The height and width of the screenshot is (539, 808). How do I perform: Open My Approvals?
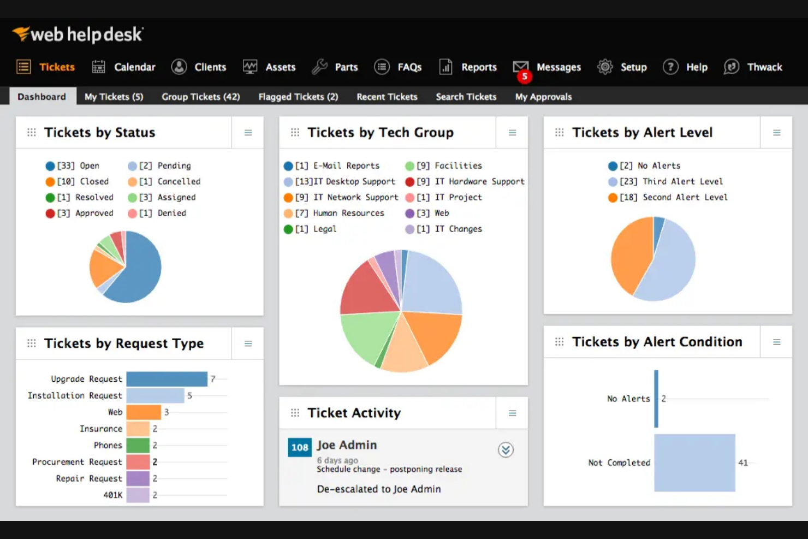(543, 97)
